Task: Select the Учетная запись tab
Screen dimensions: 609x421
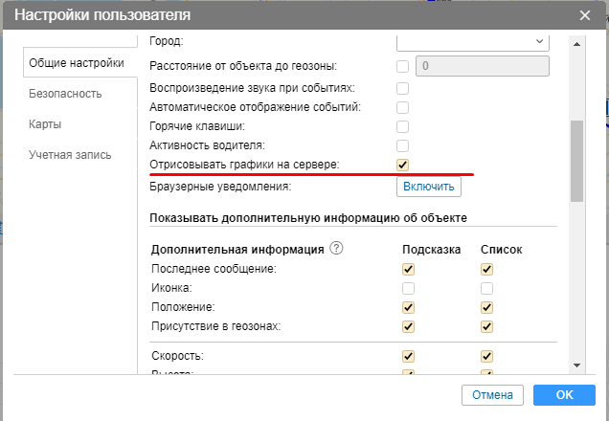Action: click(70, 154)
